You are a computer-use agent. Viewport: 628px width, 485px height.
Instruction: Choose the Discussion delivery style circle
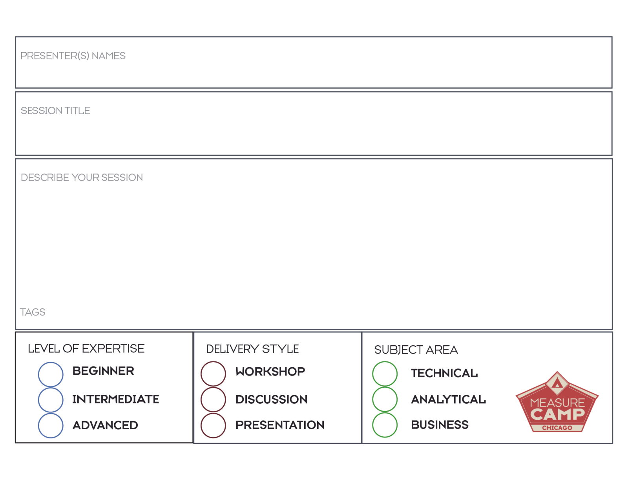[213, 399]
